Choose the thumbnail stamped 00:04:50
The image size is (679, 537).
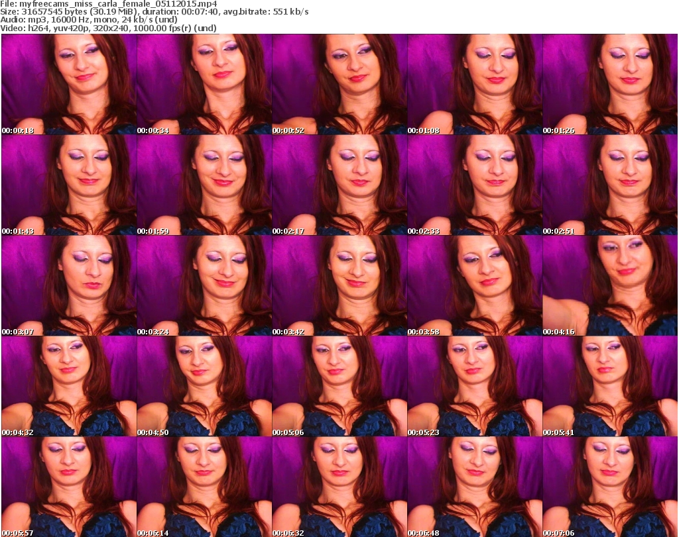[x=204, y=386]
